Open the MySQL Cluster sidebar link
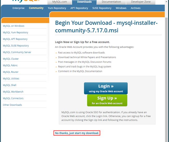Image resolution: width=169 pixels, height=142 pixels. pyautogui.click(x=11, y=59)
